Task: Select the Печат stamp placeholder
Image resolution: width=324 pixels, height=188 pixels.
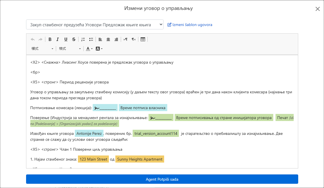Action: (285, 118)
